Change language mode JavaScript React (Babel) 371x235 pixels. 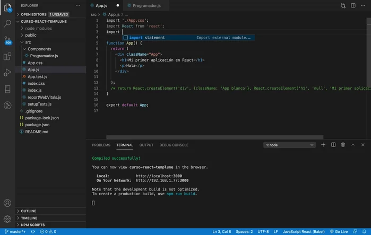(x=304, y=231)
